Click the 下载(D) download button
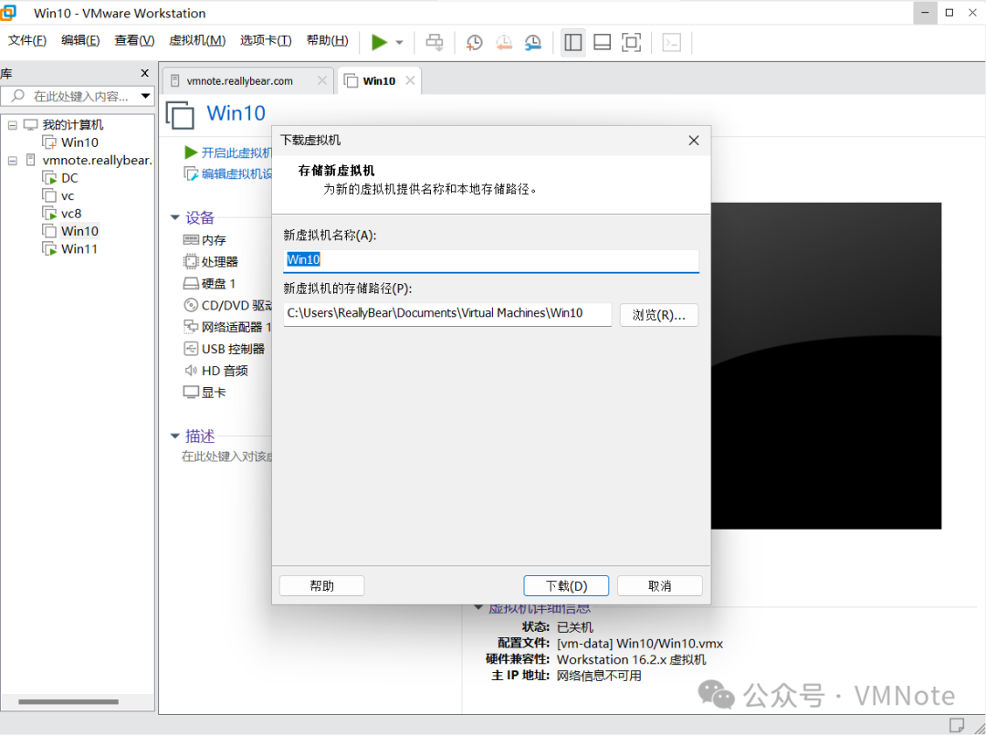The image size is (986, 735). pos(566,586)
